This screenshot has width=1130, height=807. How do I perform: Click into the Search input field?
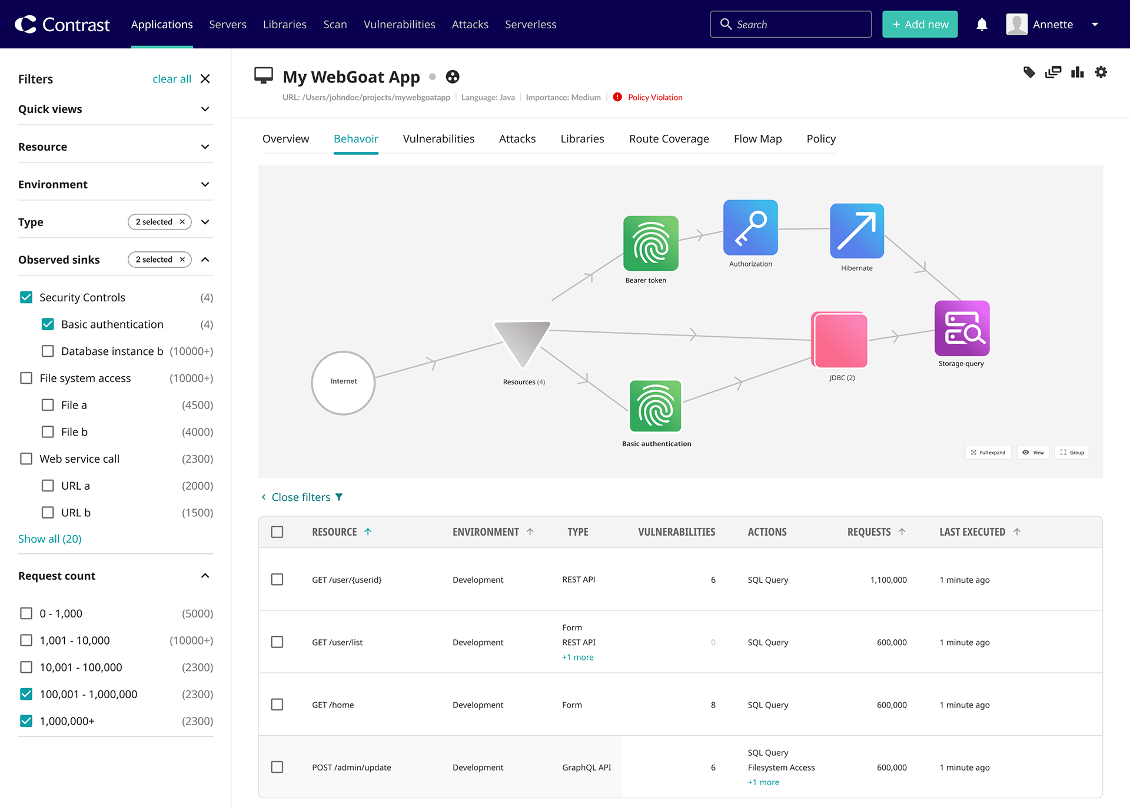[800, 25]
